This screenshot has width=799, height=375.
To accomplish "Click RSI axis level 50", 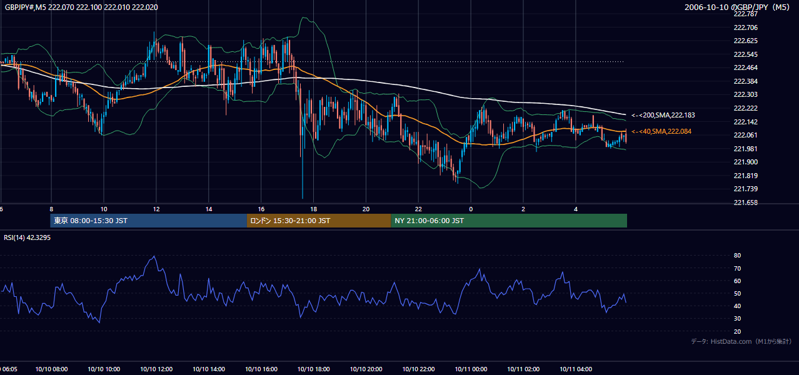I will [738, 293].
